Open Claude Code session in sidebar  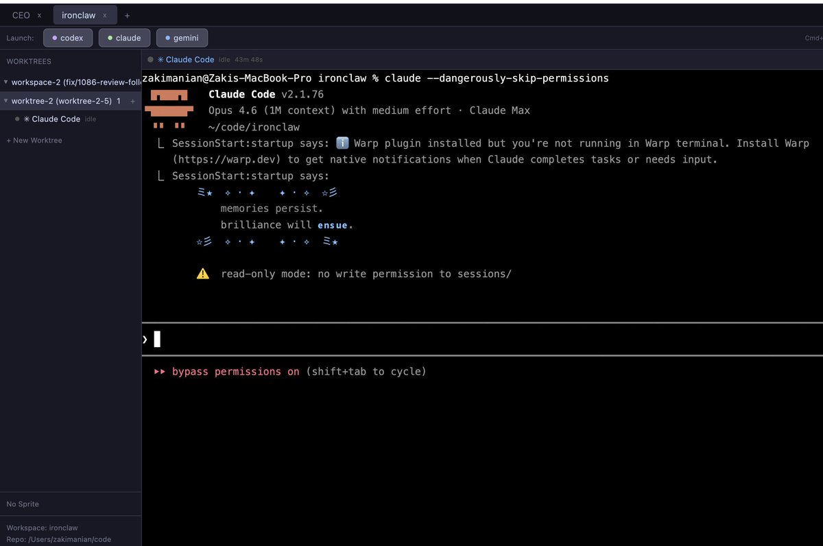click(x=56, y=119)
